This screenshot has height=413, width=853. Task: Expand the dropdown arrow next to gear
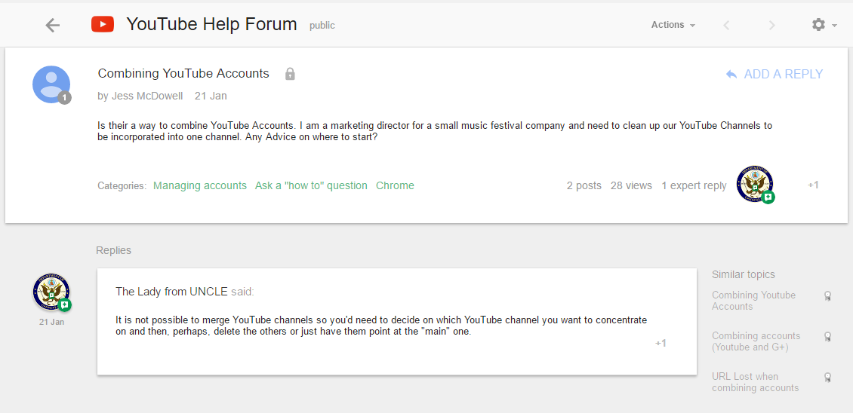click(x=835, y=26)
